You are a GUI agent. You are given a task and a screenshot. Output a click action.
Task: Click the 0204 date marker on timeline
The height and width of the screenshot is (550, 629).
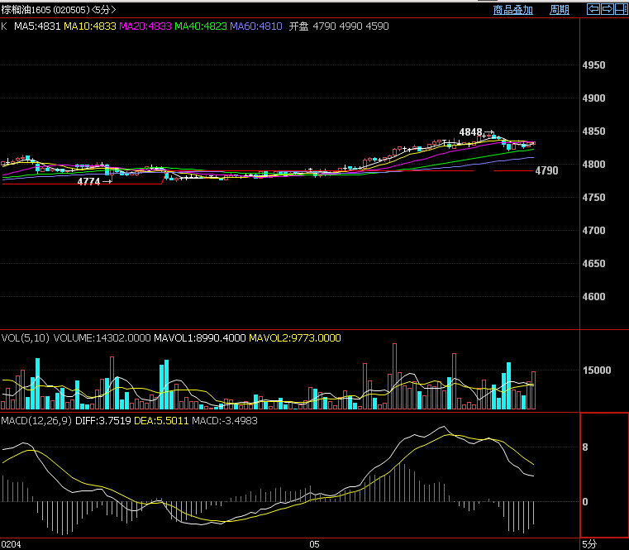click(12, 544)
